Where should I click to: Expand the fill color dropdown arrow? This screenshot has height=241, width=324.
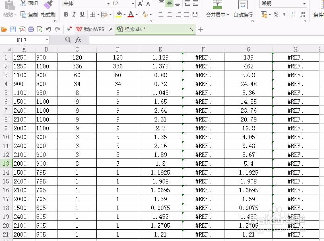tap(124, 14)
